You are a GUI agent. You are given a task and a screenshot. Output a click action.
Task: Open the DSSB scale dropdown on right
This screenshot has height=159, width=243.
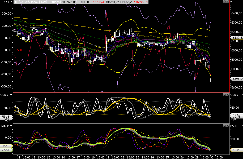tap(242, 126)
